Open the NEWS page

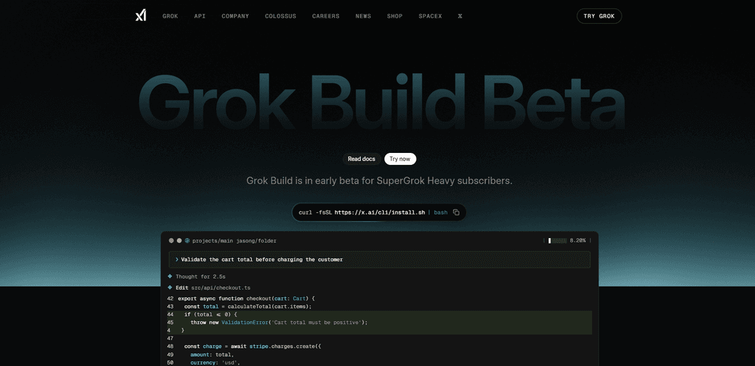364,16
